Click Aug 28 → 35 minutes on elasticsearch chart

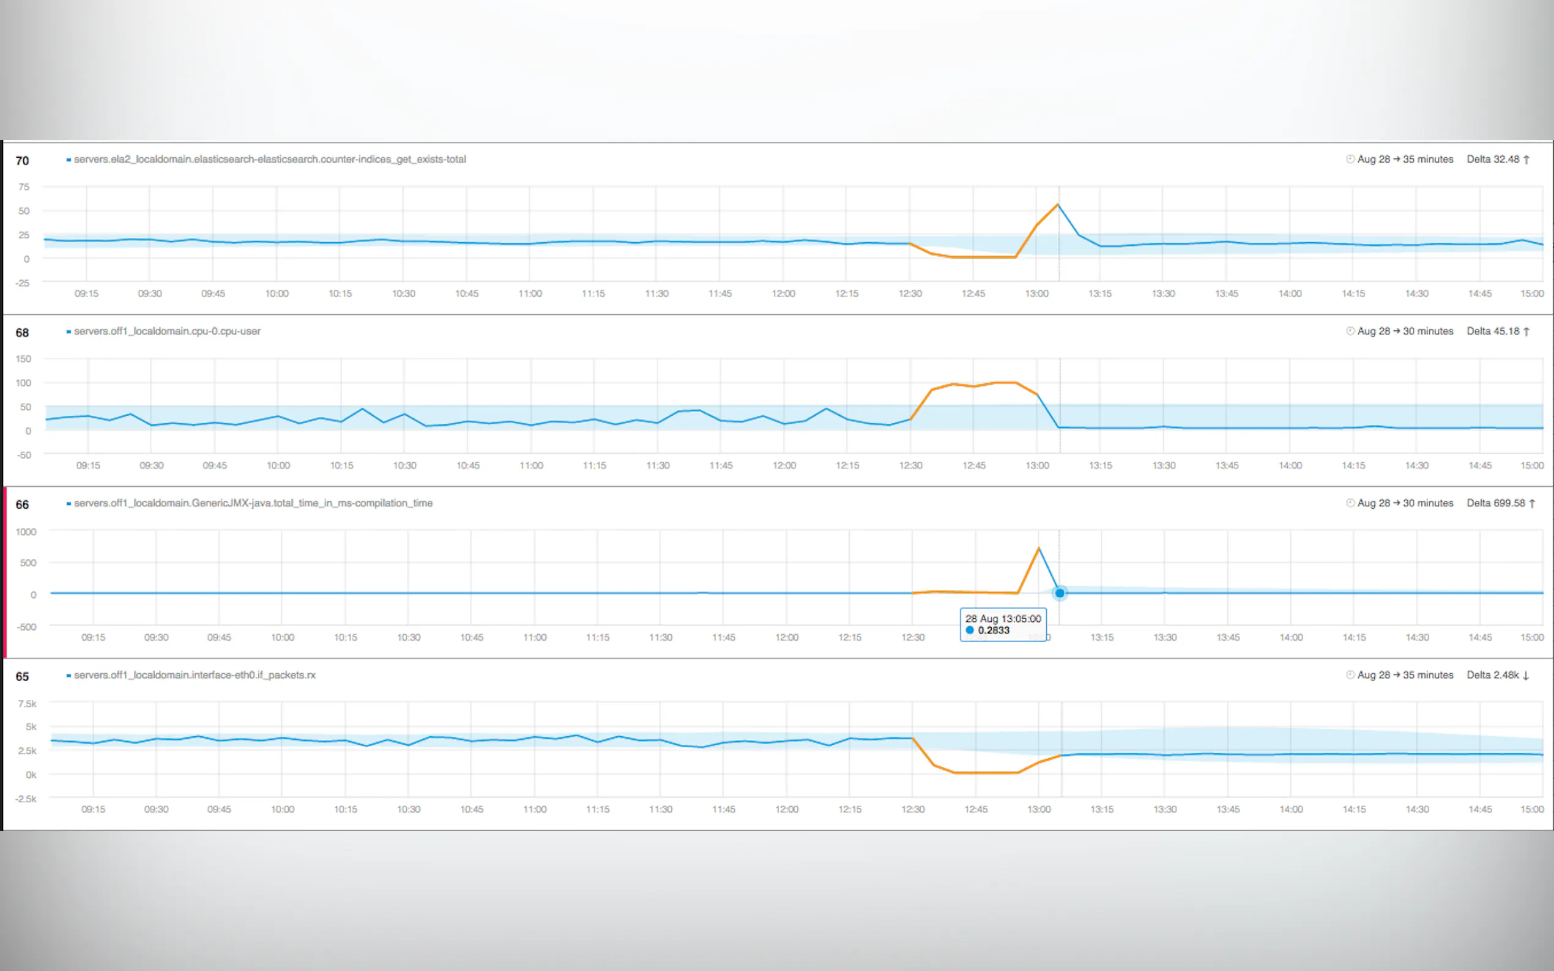pyautogui.click(x=1405, y=159)
